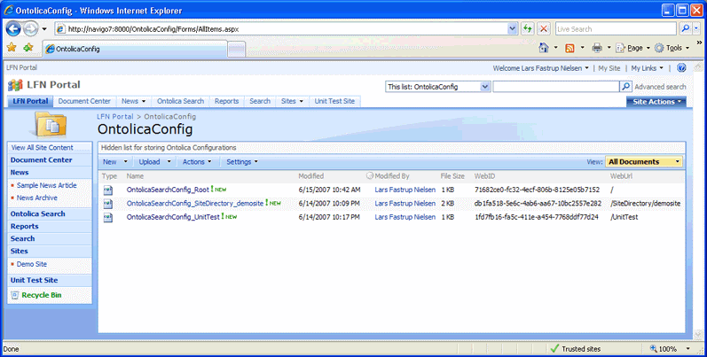Image resolution: width=707 pixels, height=357 pixels.
Task: Expand the Site Actions menu
Action: (656, 102)
